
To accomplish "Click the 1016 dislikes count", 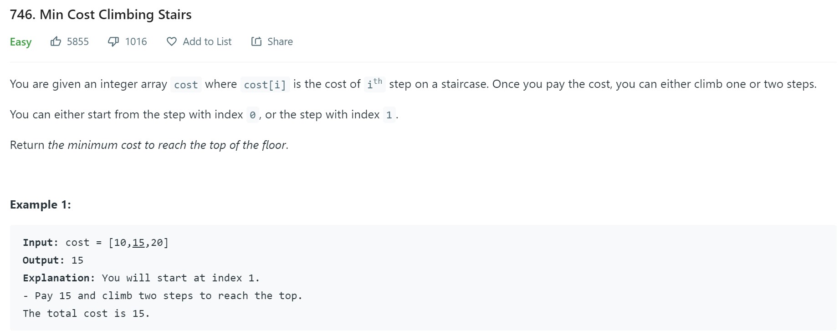I will tap(136, 41).
